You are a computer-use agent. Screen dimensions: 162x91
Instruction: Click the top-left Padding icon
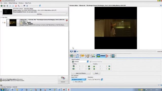(x=74, y=66)
